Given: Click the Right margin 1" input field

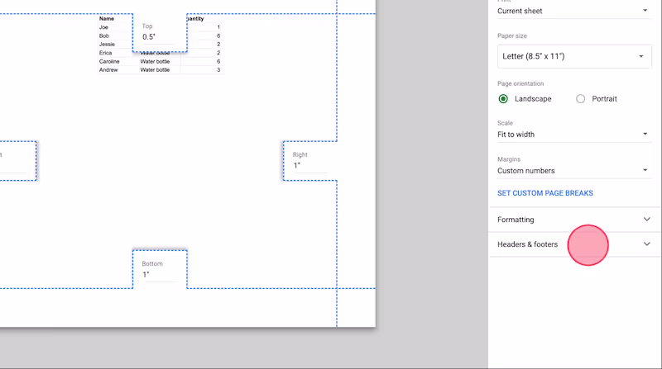Looking at the screenshot, I should click(310, 166).
